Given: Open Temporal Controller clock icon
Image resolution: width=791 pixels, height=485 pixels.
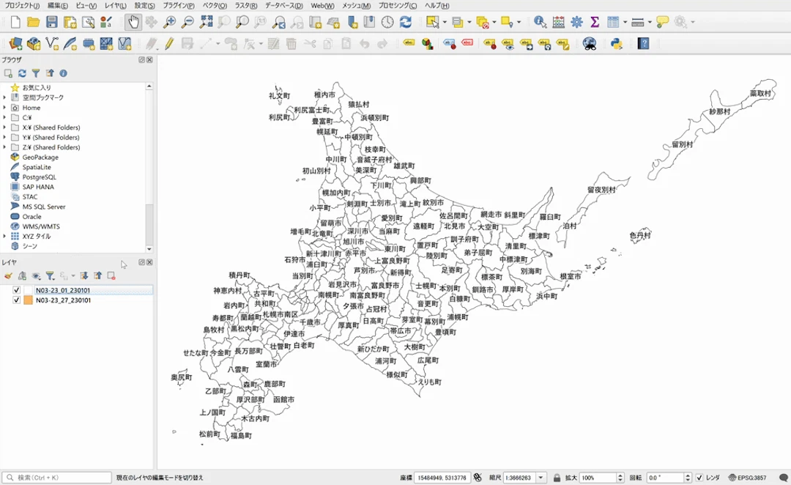Looking at the screenshot, I should click(387, 22).
